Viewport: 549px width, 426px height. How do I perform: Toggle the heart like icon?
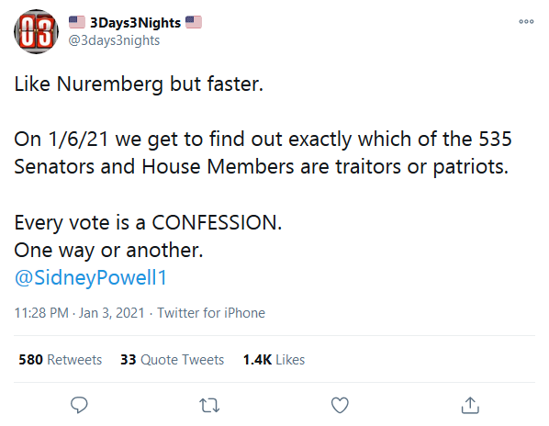pyautogui.click(x=340, y=406)
